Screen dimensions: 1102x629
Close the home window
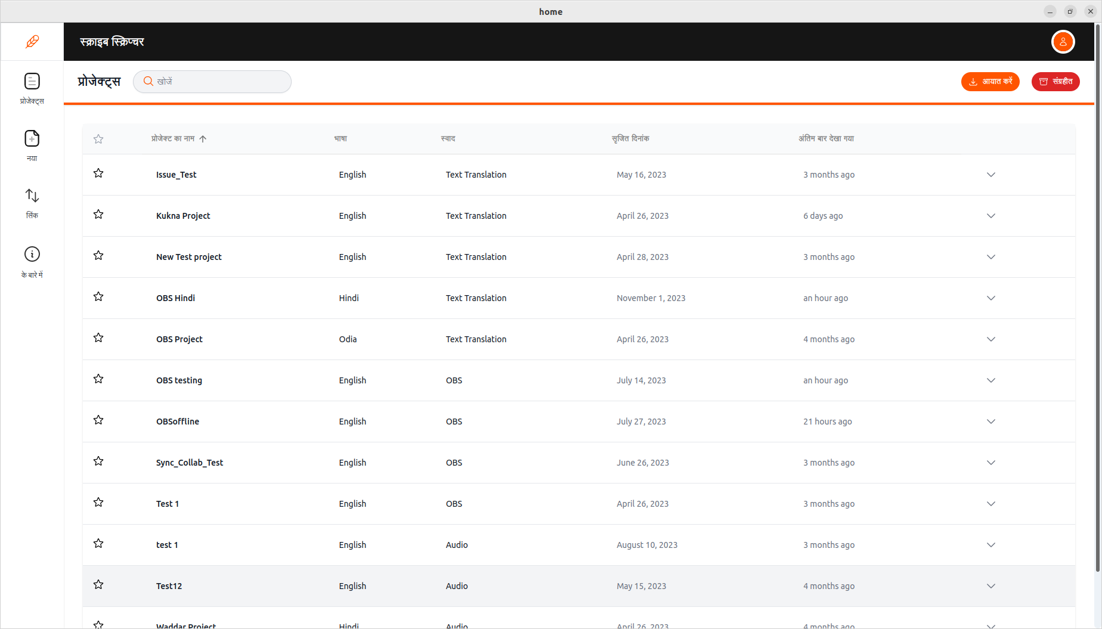click(1091, 11)
